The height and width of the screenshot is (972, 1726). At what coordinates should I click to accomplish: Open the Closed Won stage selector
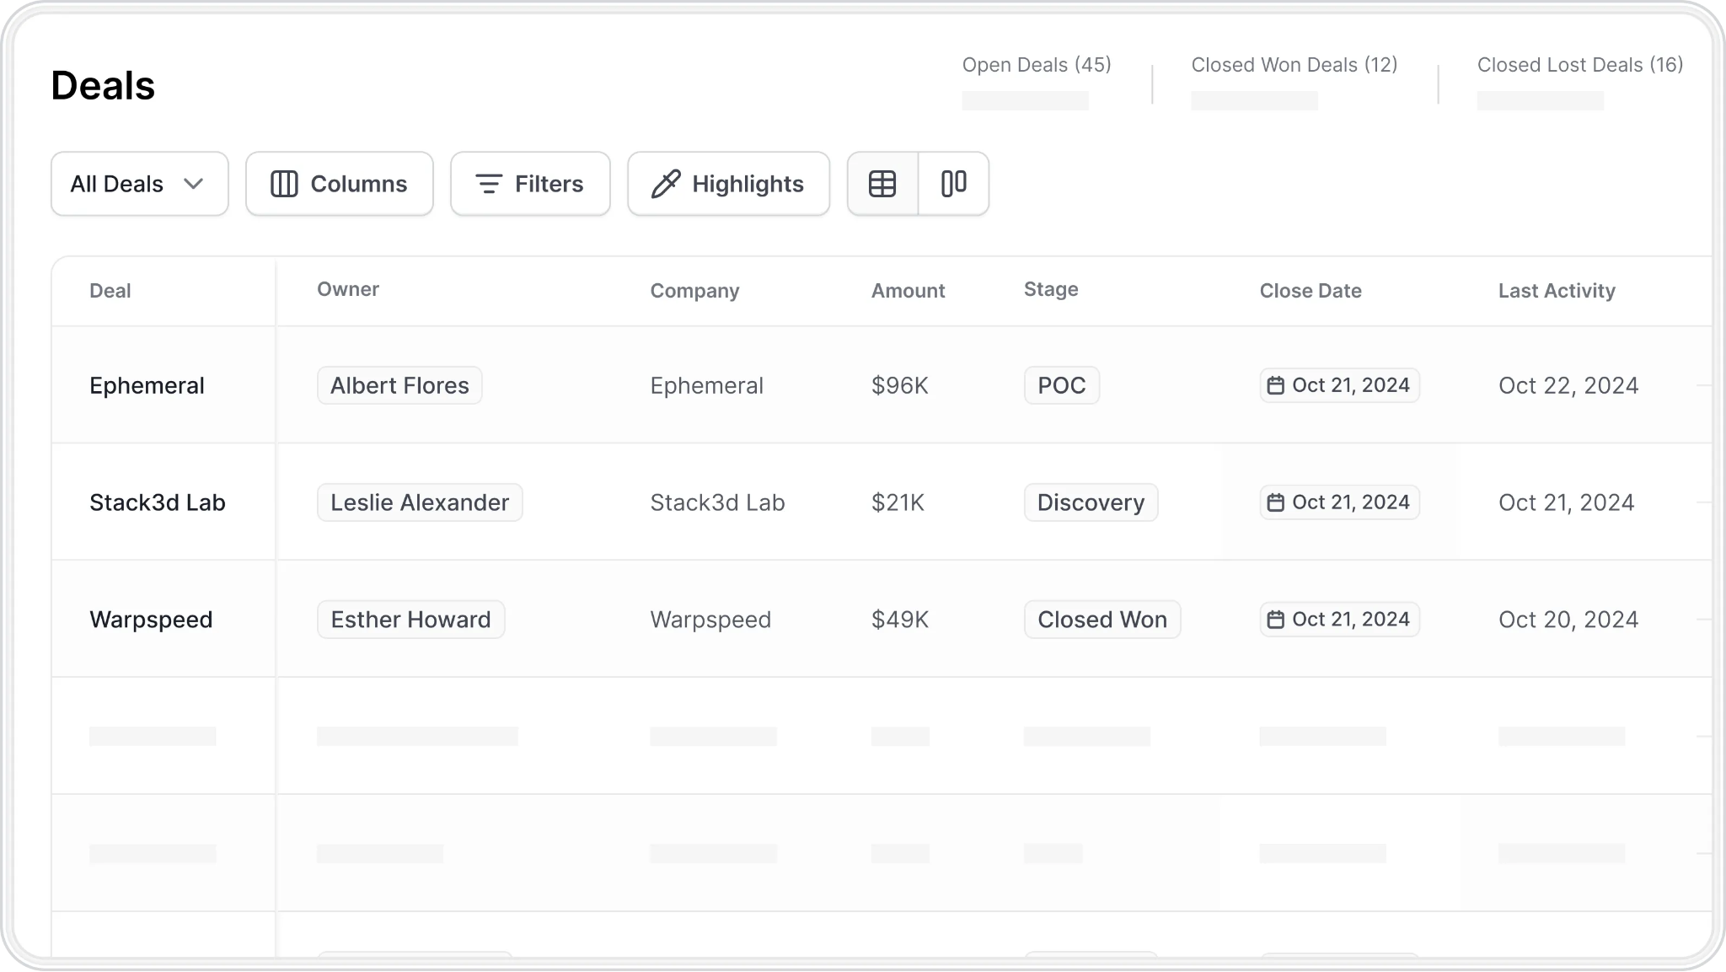1102,620
